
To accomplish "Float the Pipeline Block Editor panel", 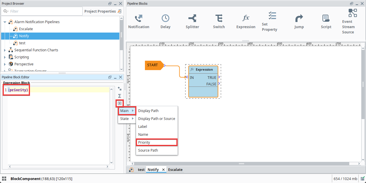I will pos(110,77).
